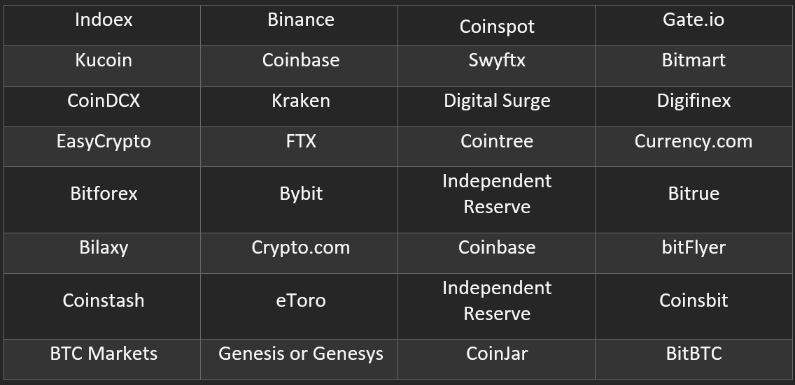Screen dimensions: 795x385
Task: Select the Gate.io cell
Action: point(693,25)
